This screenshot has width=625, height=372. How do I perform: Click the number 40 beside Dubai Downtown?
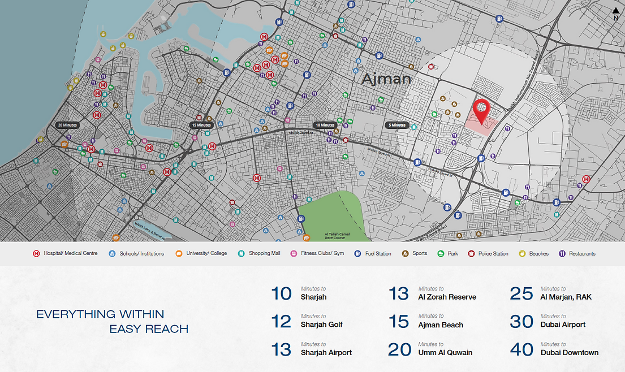[521, 350]
